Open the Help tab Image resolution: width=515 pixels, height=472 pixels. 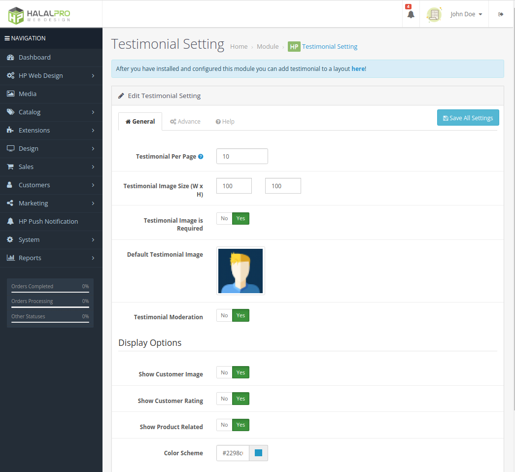[x=225, y=122]
